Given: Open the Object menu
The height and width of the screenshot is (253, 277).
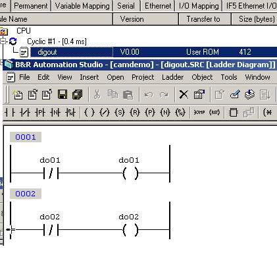Looking at the screenshot, I should point(202,77).
